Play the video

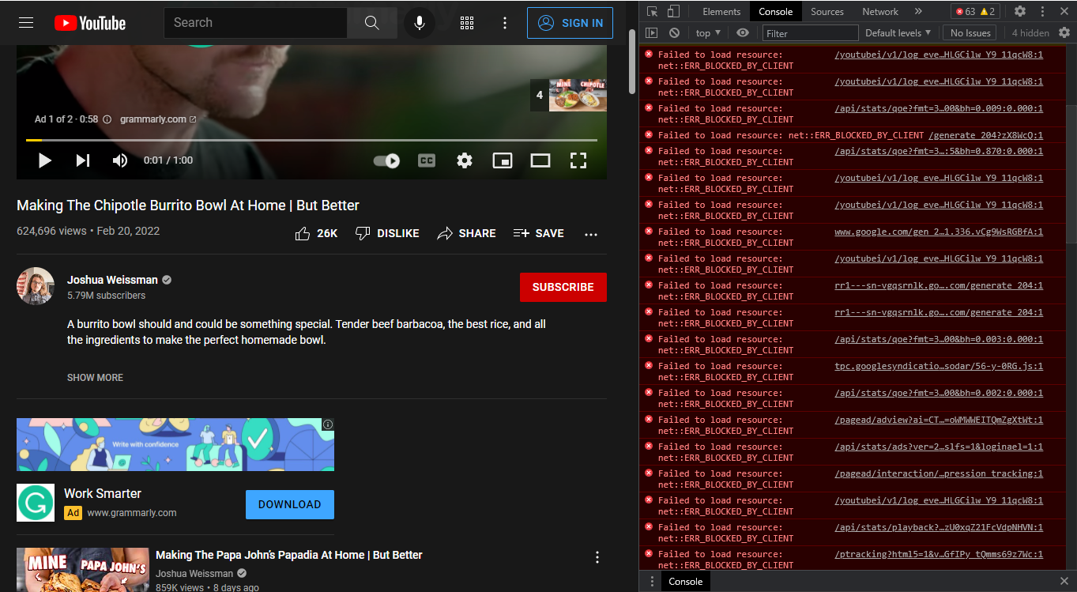tap(45, 160)
